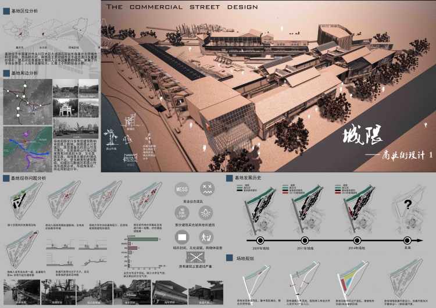Click the China outline map

[17, 30]
